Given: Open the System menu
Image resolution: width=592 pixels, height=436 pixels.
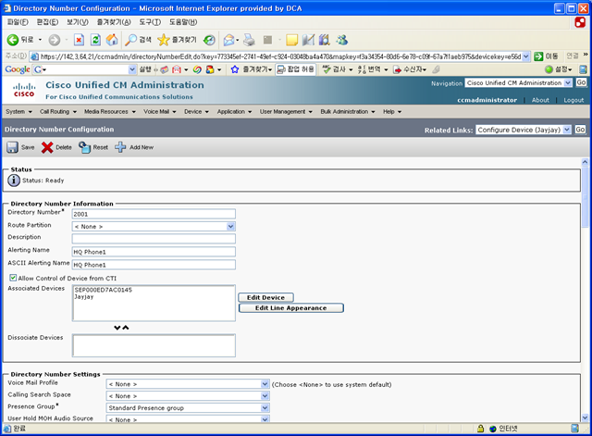Looking at the screenshot, I should click(x=18, y=111).
